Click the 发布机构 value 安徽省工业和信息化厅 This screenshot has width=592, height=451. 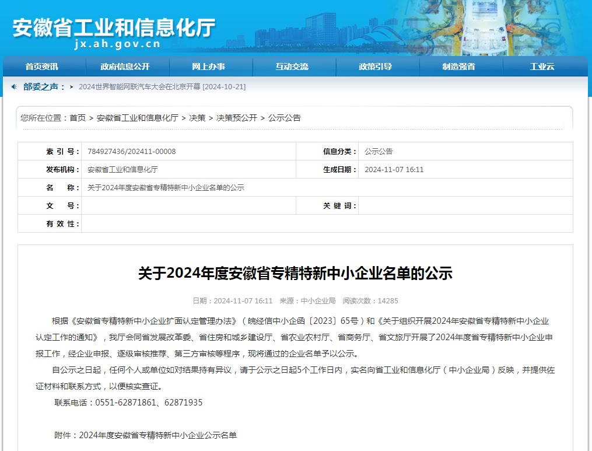click(122, 170)
